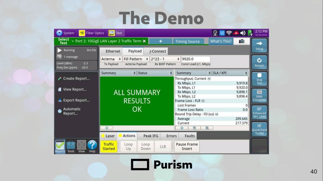Open the Setup arrow button
Viewport: 323px width, 181px height.
pos(259,46)
